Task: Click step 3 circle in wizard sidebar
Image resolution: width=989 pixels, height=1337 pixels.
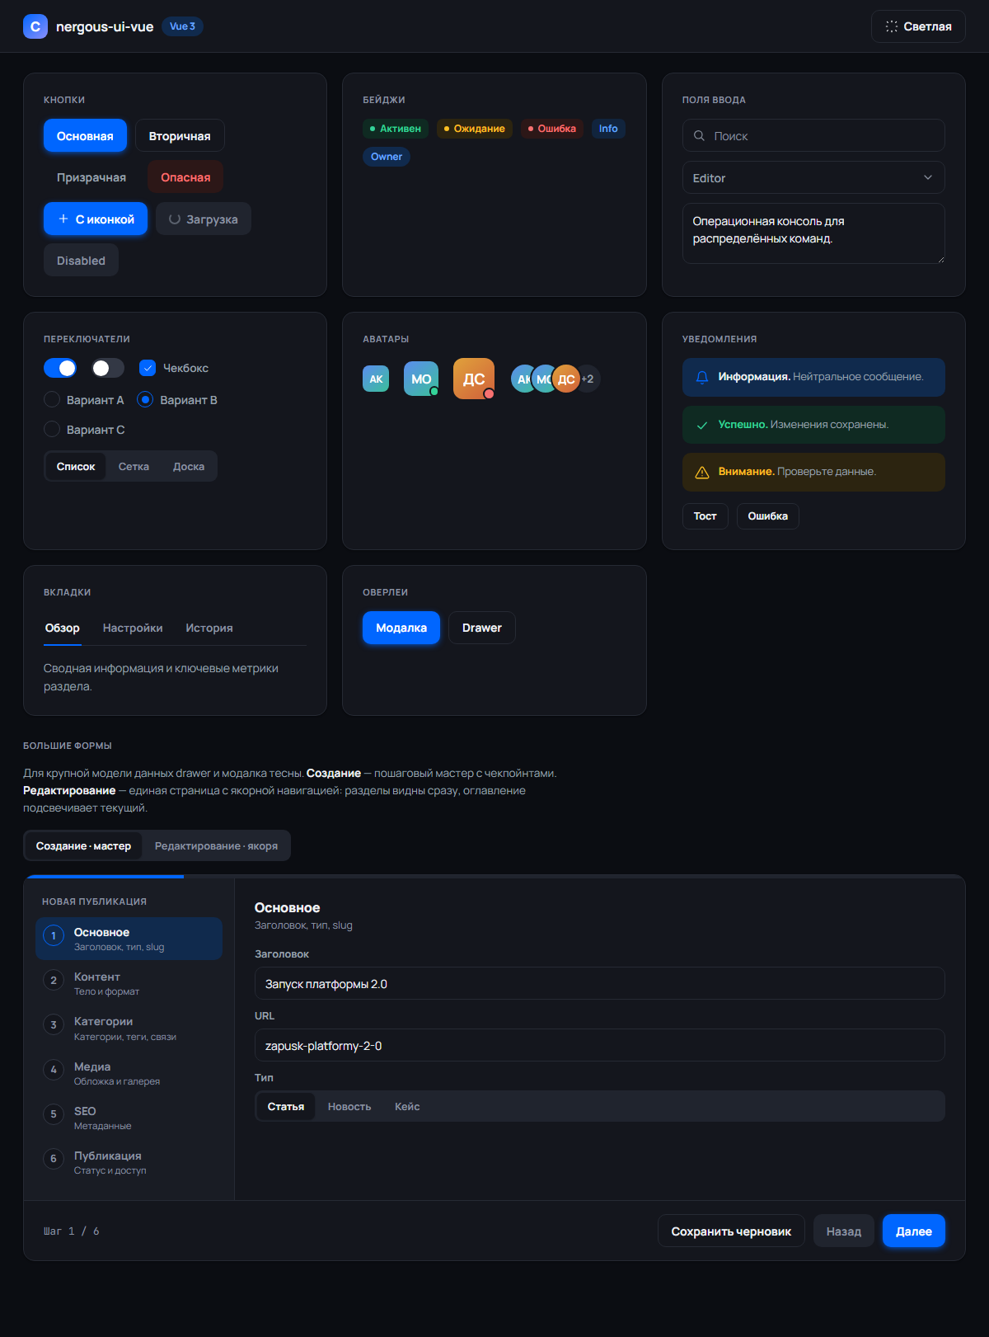Action: coord(54,1024)
